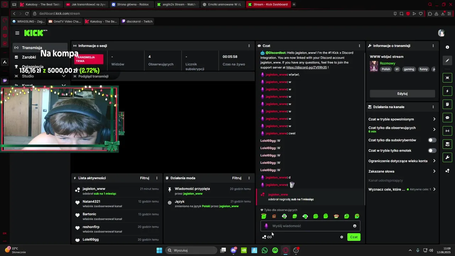Open the Transmisja sidebar item
The image size is (455, 256).
tap(40, 48)
